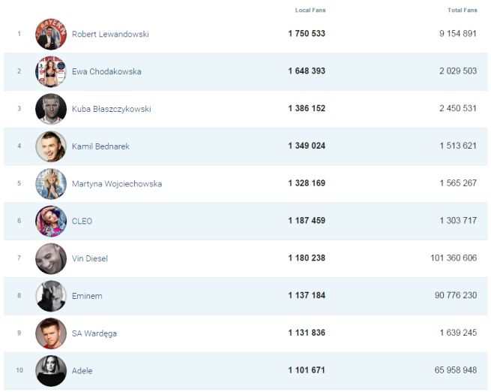Open CLEO's avatar thumbnail

click(51, 222)
